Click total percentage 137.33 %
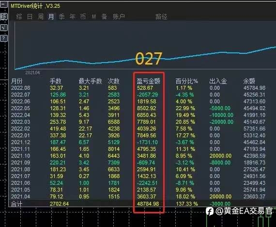 click(x=187, y=204)
